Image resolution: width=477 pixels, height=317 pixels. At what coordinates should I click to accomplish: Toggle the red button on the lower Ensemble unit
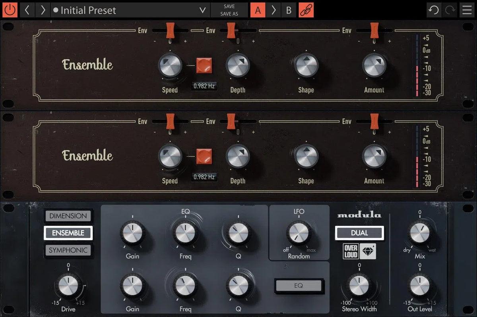pyautogui.click(x=204, y=157)
